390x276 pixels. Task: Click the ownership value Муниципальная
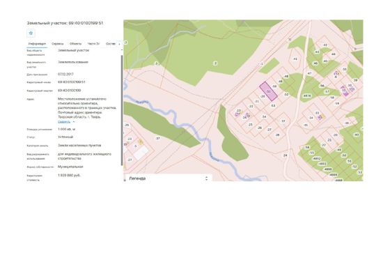pos(70,167)
